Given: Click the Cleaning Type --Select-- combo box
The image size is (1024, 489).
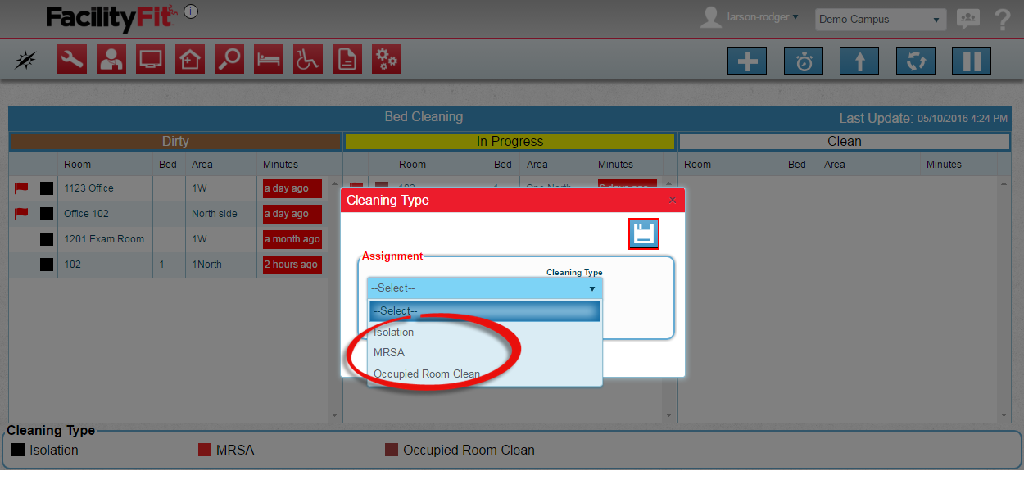Looking at the screenshot, I should tap(484, 288).
